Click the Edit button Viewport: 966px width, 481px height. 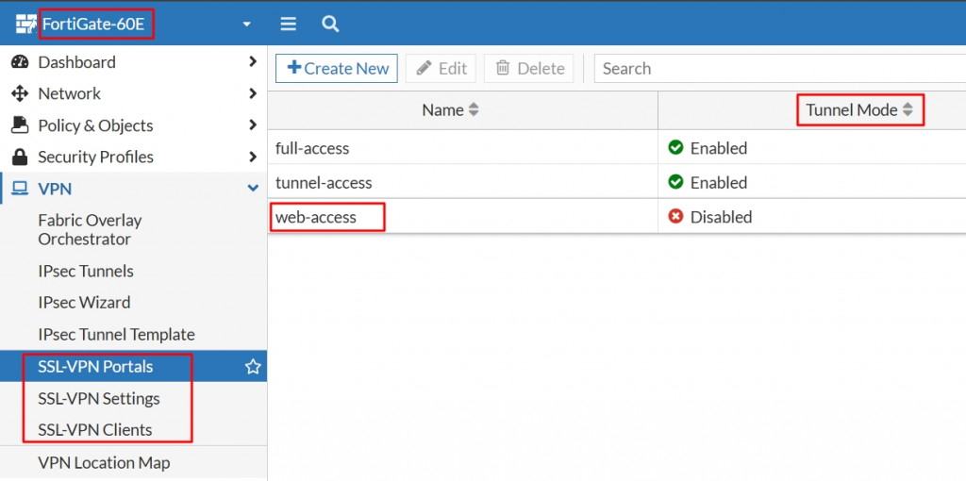pyautogui.click(x=441, y=68)
